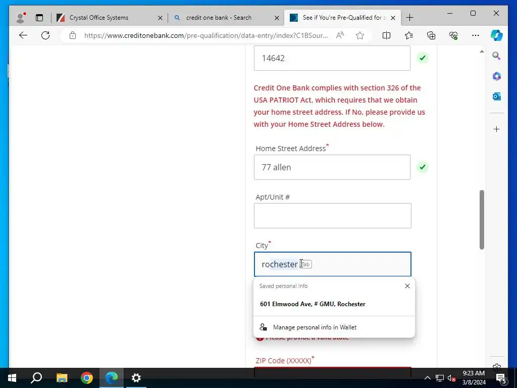
Task: Open Manage personal info in Wallet
Action: coord(334,327)
